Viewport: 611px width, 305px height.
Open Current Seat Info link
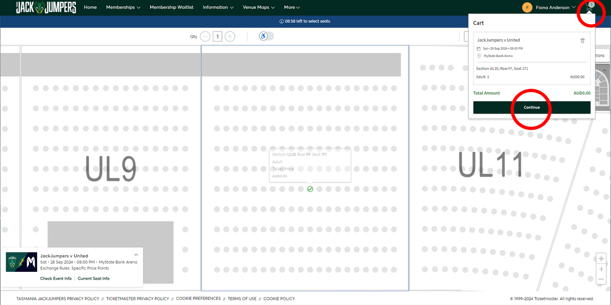[94, 279]
